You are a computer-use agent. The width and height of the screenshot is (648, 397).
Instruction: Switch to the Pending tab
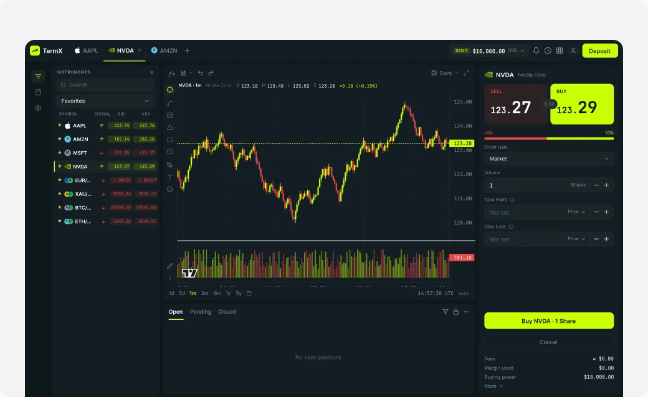(201, 312)
